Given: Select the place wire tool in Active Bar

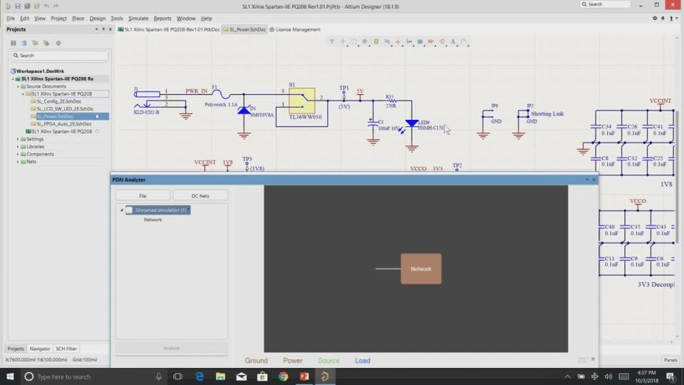Looking at the screenshot, I should point(387,41).
